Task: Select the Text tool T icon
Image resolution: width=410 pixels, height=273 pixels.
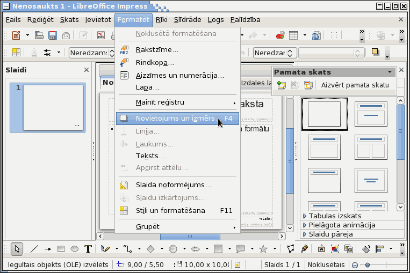Action: pos(88,249)
